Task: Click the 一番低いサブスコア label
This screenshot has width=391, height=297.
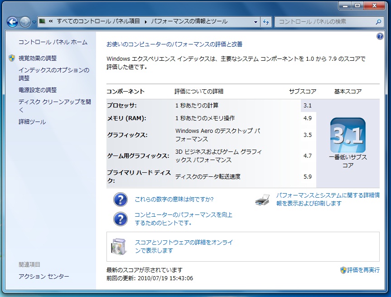Action: pyautogui.click(x=348, y=161)
